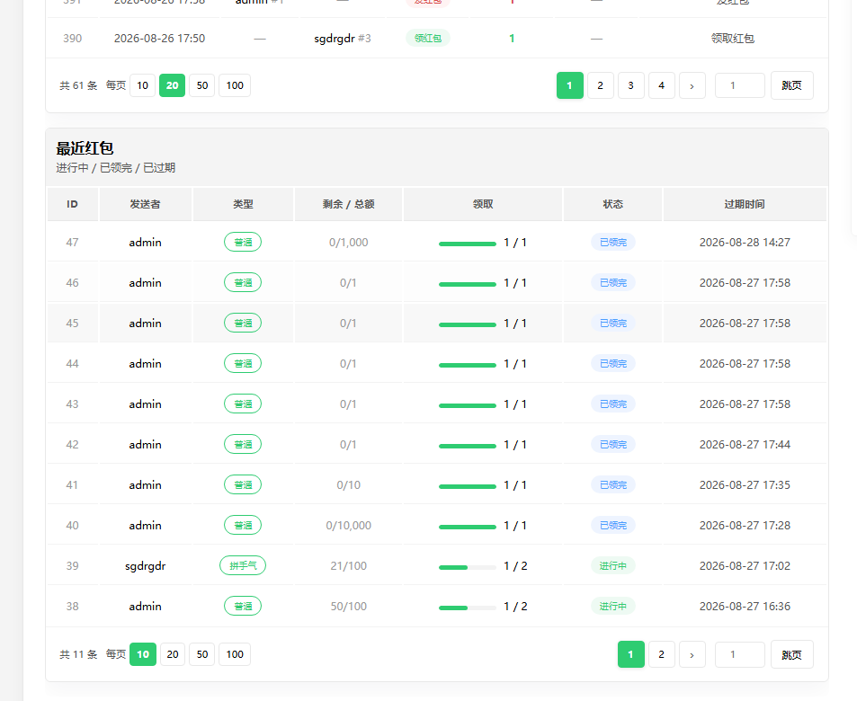Click user sgdrgdr #3 in record 390

coord(343,39)
